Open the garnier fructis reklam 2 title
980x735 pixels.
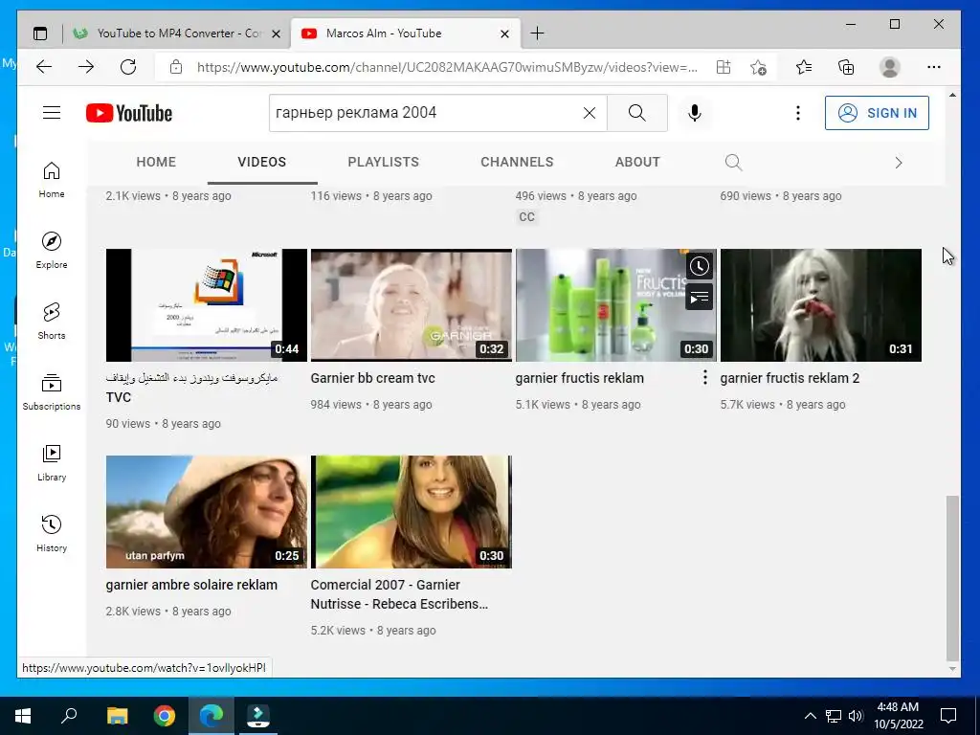[x=790, y=378]
